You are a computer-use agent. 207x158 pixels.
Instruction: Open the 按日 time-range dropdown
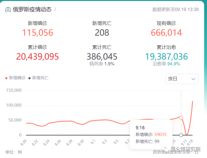pos(182,79)
